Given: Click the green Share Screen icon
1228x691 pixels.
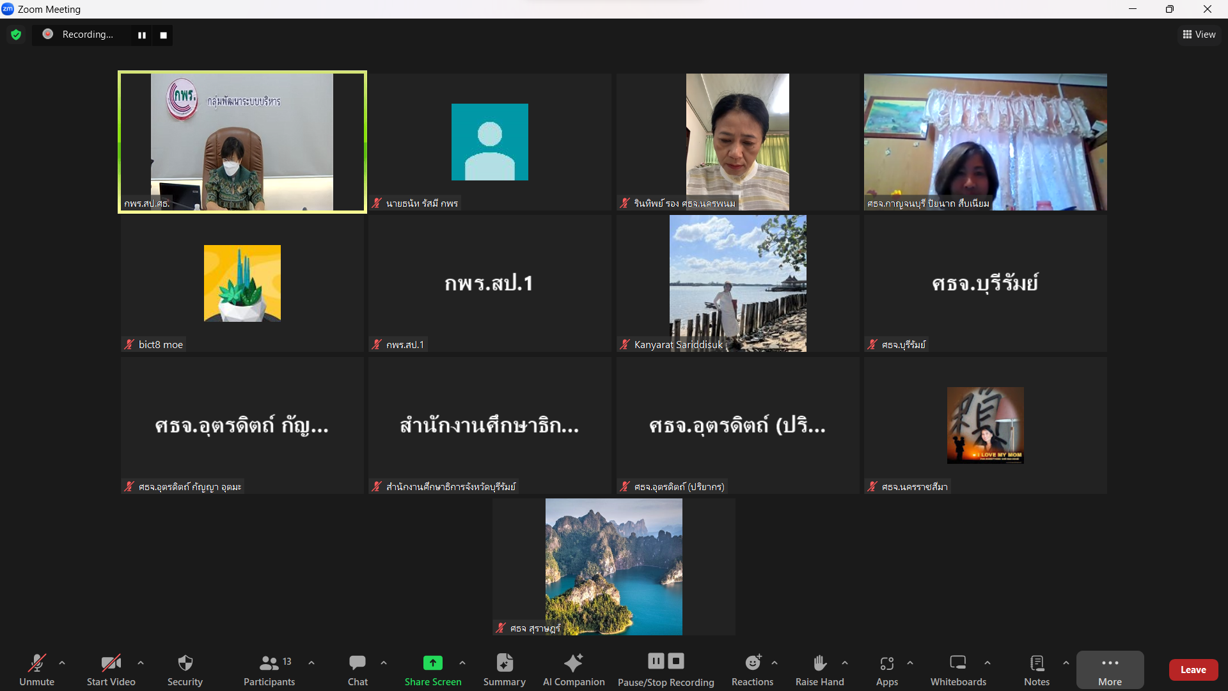Looking at the screenshot, I should (x=433, y=662).
